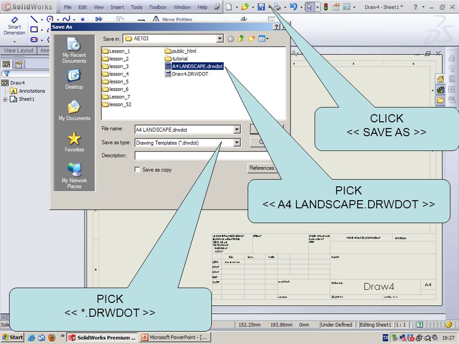
Task: Open the Views menu icon in Save As
Action: click(x=263, y=38)
